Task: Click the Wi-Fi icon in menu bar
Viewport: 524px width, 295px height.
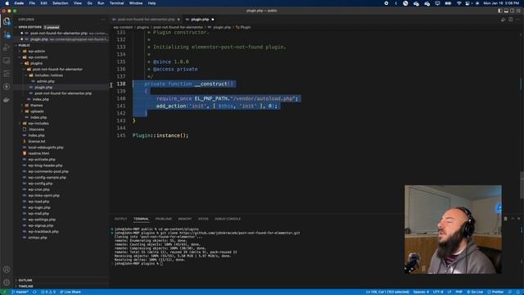Action: 458,3
